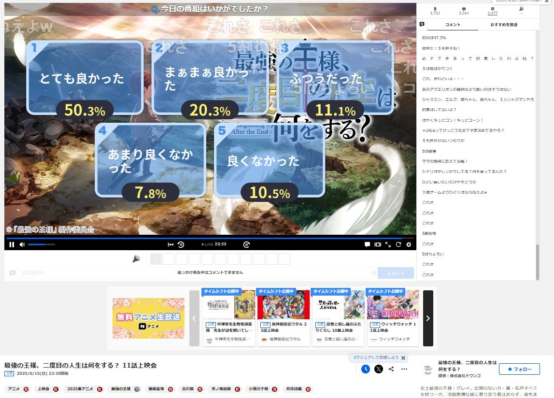554x398 pixels.
Task: Click the 最強の王様 tag
Action: pyautogui.click(x=121, y=389)
